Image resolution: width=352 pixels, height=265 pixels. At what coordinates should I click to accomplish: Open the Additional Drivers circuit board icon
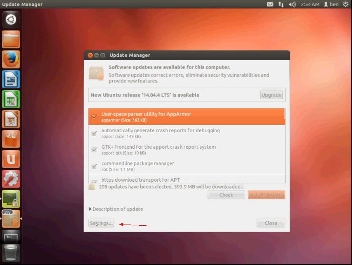11,199
